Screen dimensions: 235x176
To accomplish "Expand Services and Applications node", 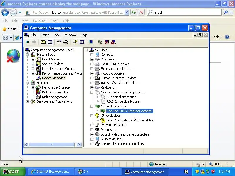I will pyautogui.click(x=27, y=101).
